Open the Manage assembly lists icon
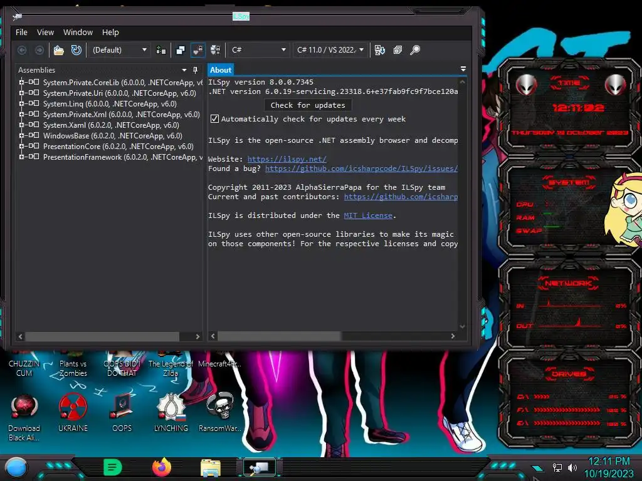642x481 pixels. [x=161, y=50]
